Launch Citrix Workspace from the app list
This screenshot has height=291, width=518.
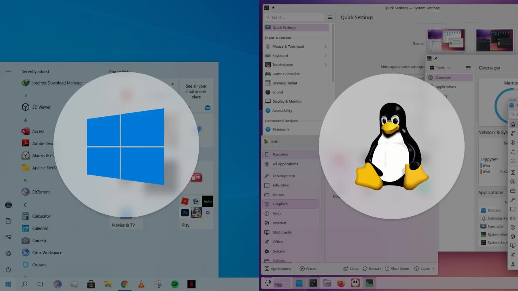[42, 253]
